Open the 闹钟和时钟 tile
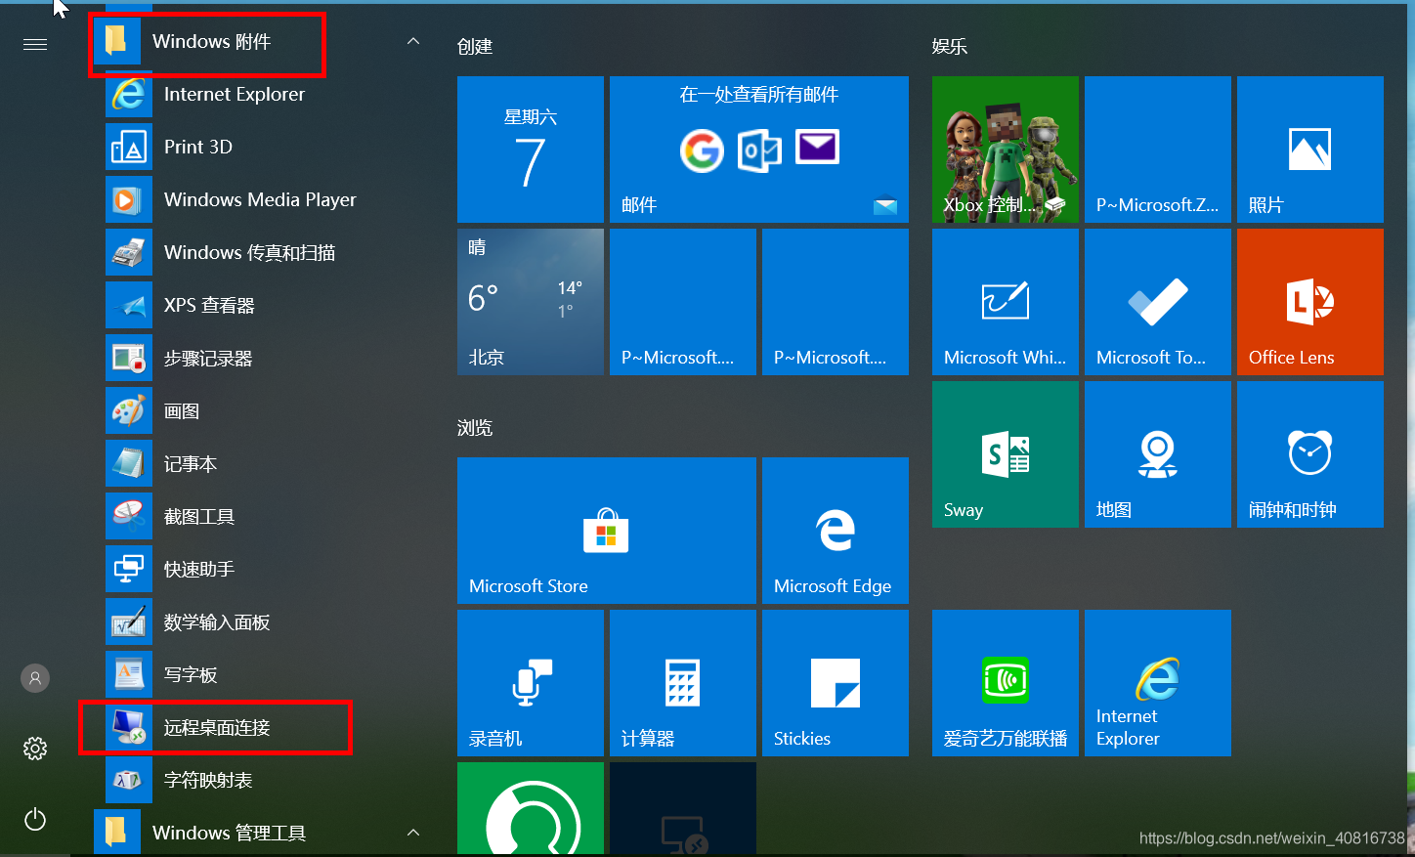This screenshot has height=857, width=1415. [1310, 454]
